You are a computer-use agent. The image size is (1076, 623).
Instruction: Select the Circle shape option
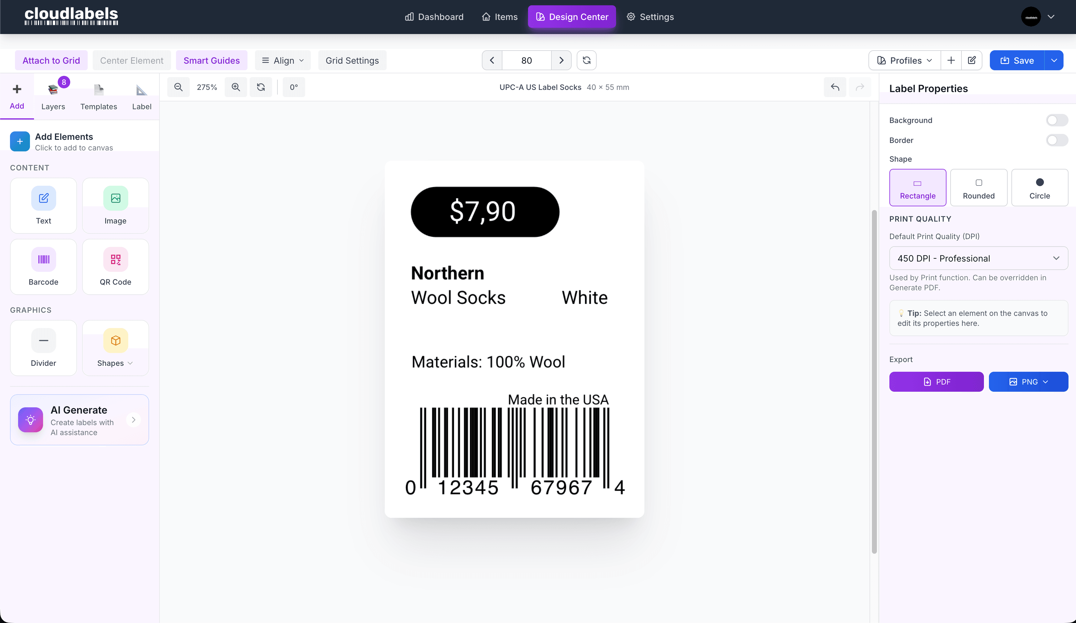[1039, 188]
